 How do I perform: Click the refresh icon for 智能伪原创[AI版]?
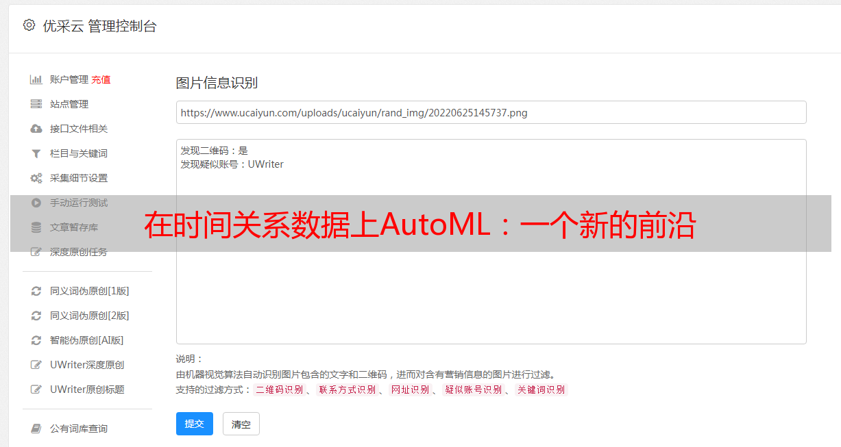(36, 340)
